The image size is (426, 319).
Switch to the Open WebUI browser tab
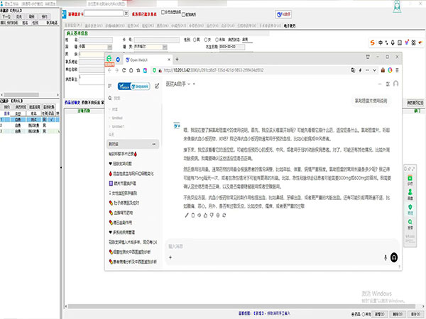(x=148, y=60)
